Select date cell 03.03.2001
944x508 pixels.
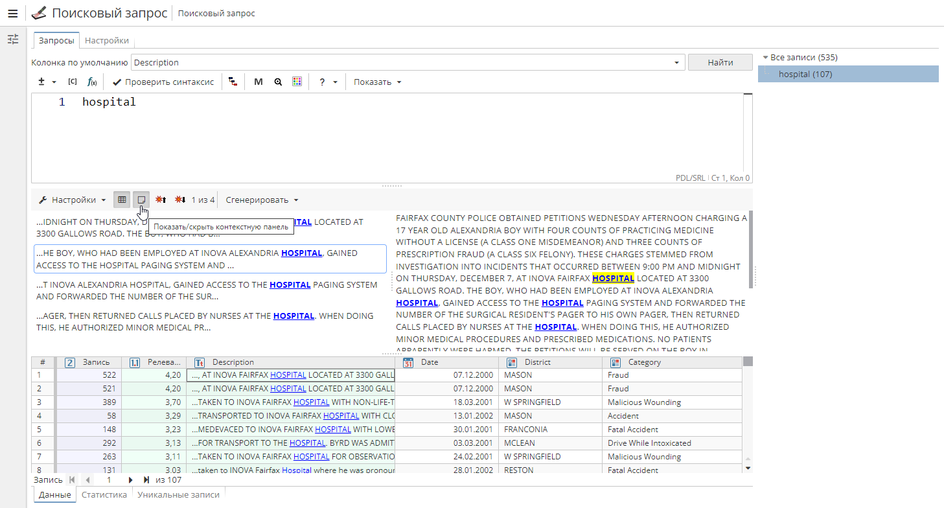point(446,443)
